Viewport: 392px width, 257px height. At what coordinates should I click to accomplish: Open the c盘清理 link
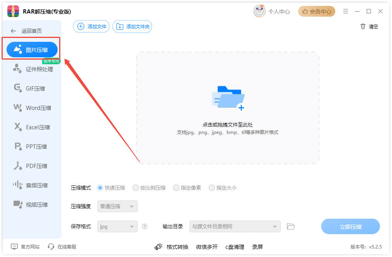point(235,247)
